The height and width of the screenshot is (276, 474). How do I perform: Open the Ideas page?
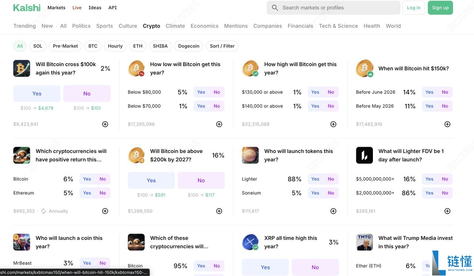[x=95, y=8]
